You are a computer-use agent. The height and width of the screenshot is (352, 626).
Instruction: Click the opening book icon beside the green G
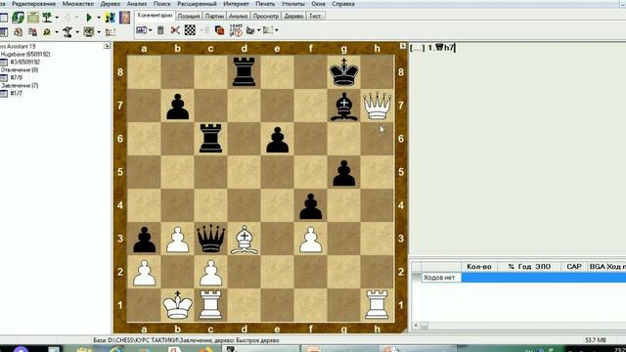(33, 18)
